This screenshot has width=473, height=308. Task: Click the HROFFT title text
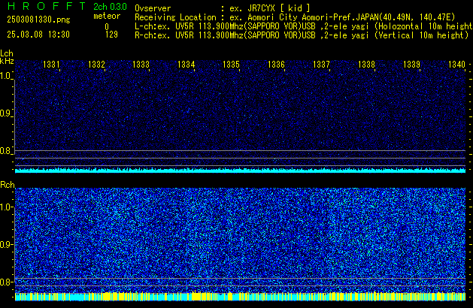[47, 6]
